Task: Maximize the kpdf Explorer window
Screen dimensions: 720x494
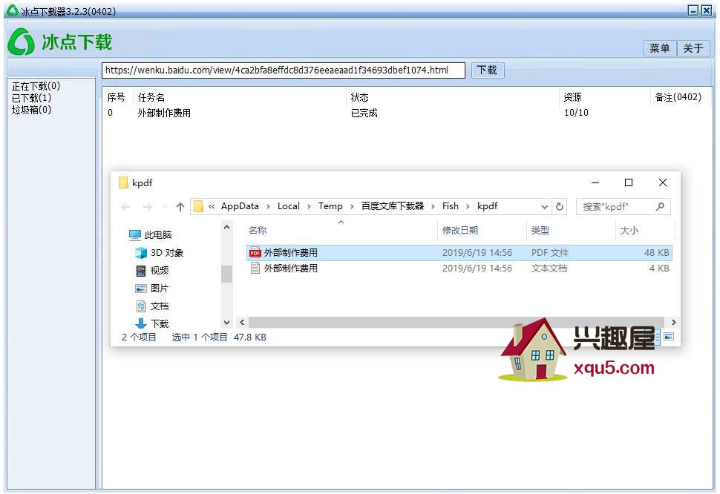Action: (x=629, y=182)
